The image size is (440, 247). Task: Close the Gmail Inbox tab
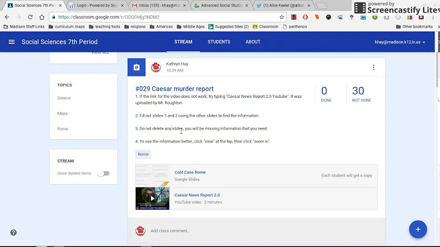pyautogui.click(x=185, y=6)
